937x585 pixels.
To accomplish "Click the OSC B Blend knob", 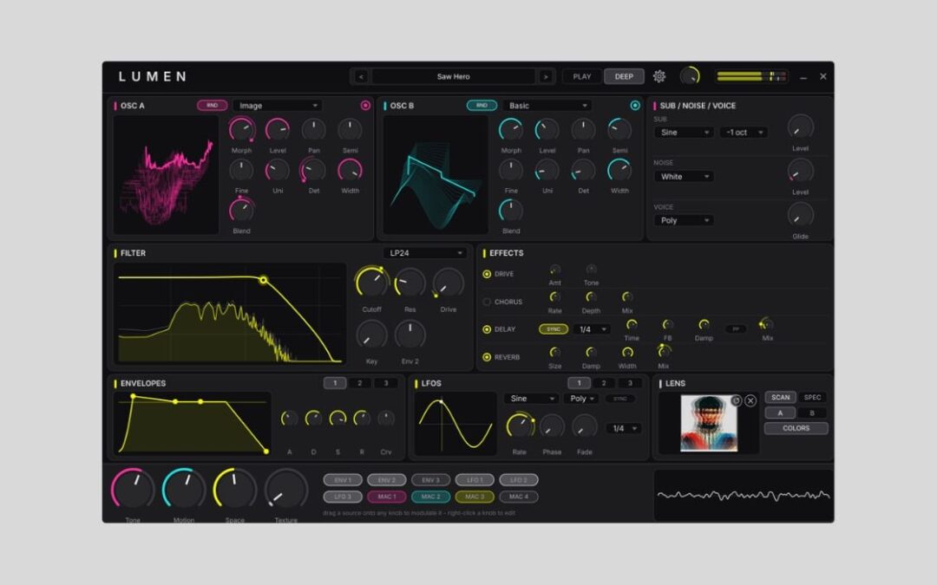I will click(511, 210).
